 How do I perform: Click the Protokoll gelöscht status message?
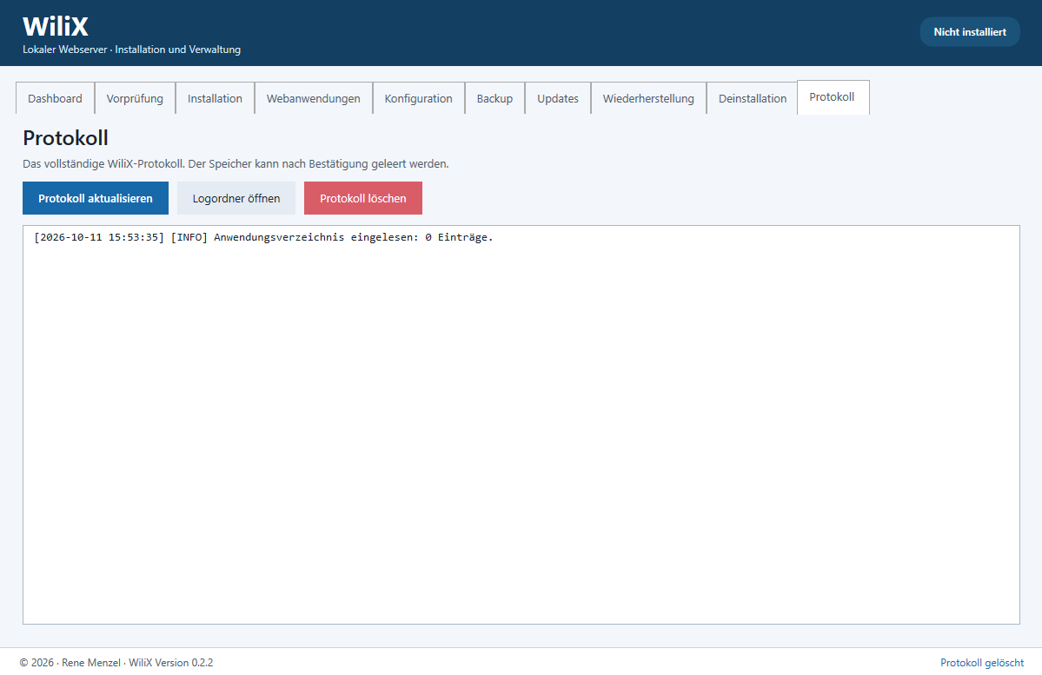pyautogui.click(x=982, y=662)
